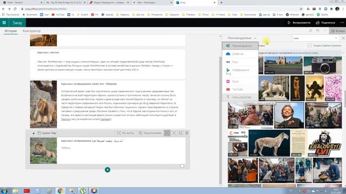The width and height of the screenshot is (346, 194).
Task: Choose Мое устройство upload option
Action: (x=240, y=97)
